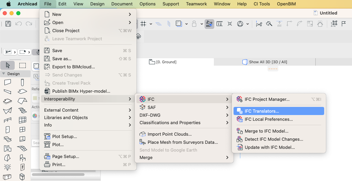Open the Edit menu
Image resolution: width=352 pixels, height=181 pixels.
pyautogui.click(x=62, y=4)
